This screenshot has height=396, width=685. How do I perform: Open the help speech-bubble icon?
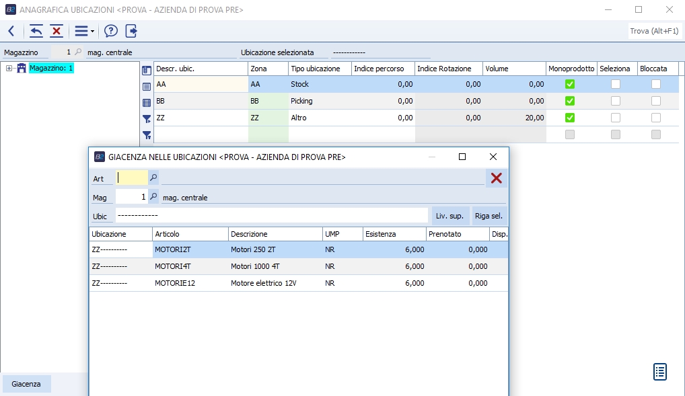click(111, 31)
